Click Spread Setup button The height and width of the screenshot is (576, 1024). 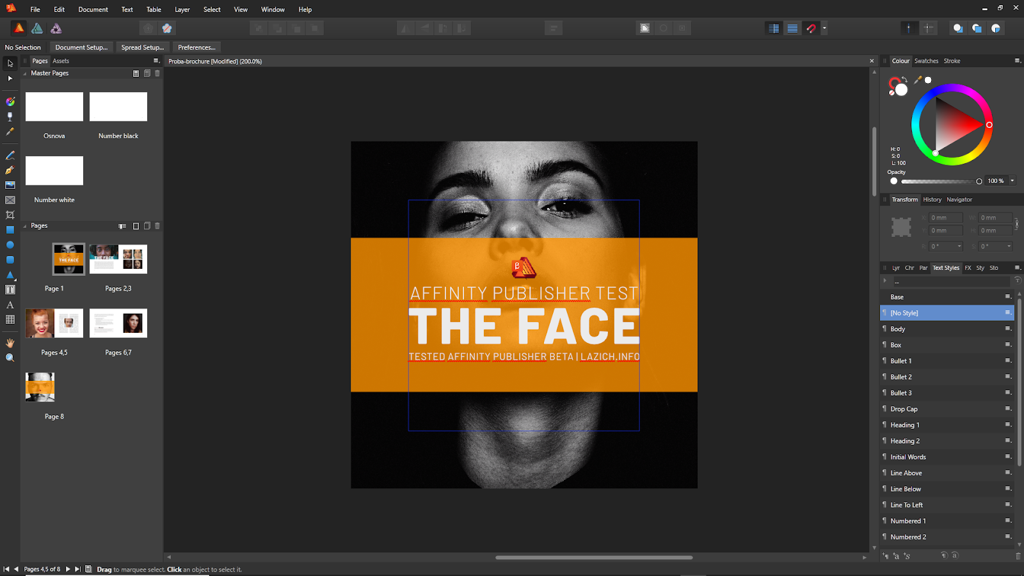coord(143,47)
